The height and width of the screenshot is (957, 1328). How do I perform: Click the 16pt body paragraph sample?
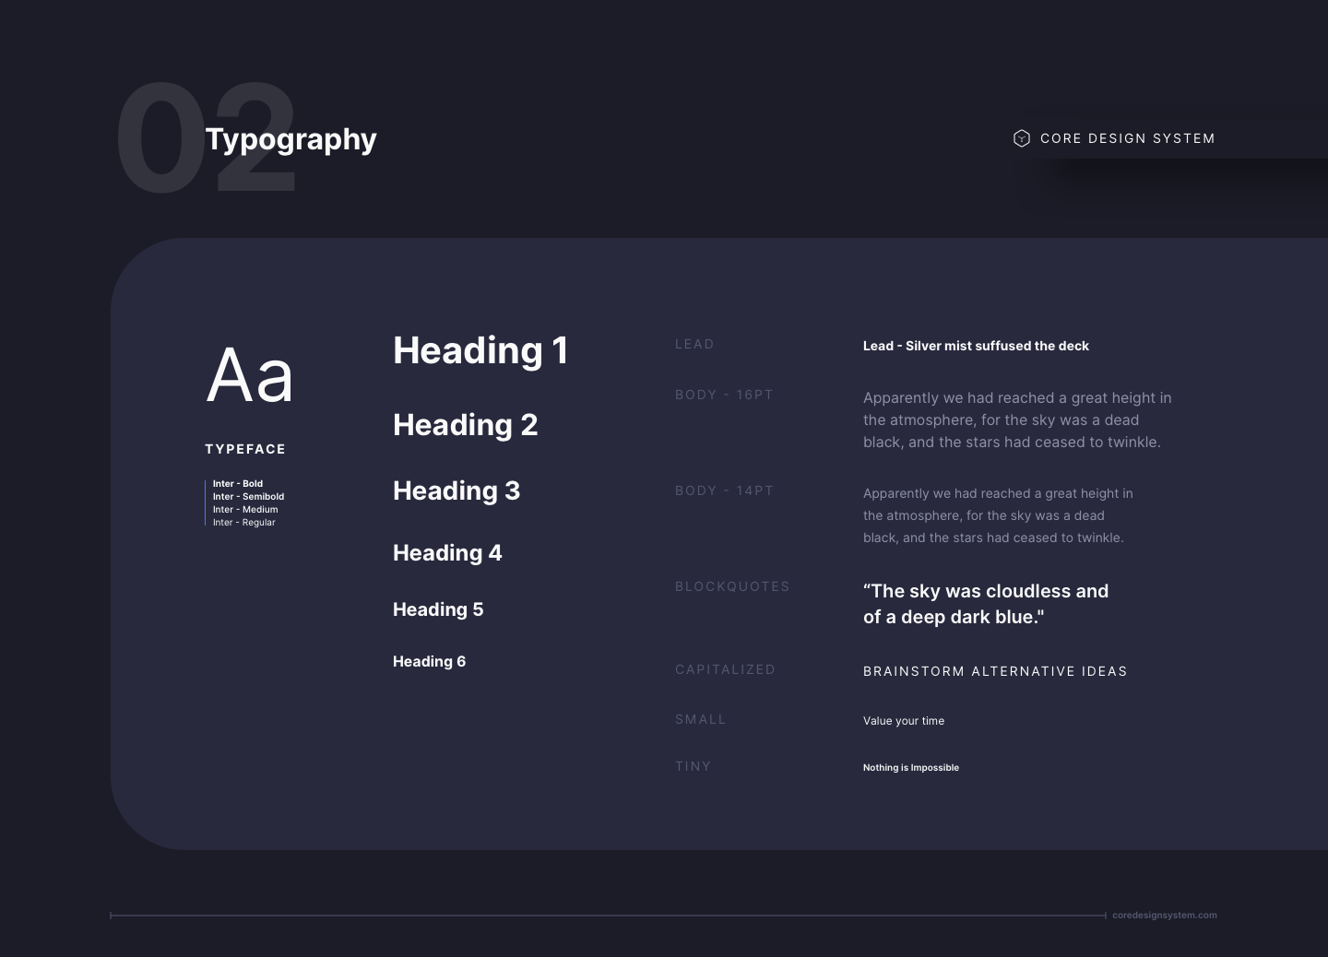tap(1017, 419)
